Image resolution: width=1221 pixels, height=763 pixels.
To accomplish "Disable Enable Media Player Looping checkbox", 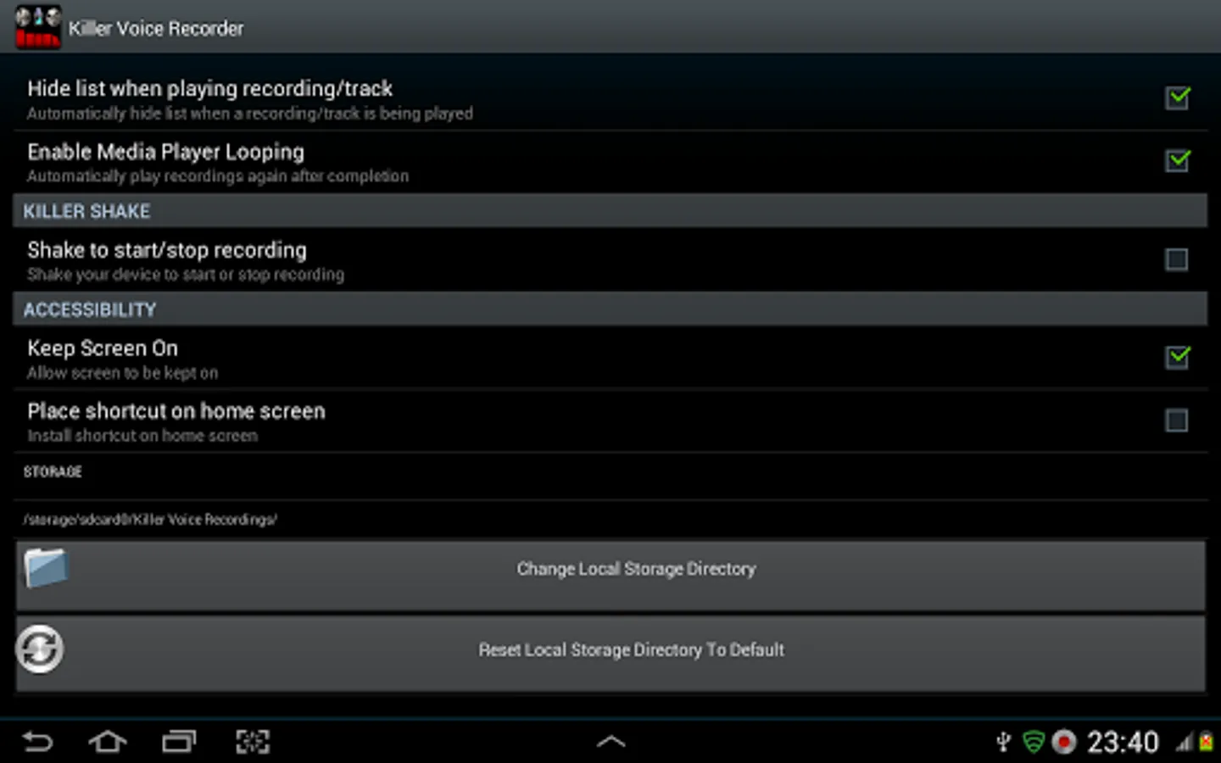I will coord(1177,161).
